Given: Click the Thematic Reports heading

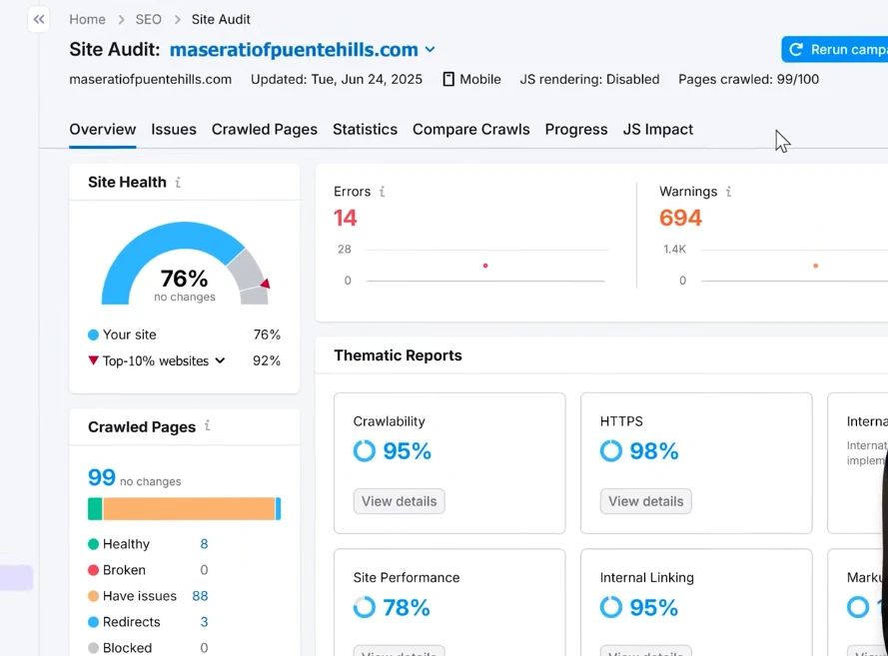Looking at the screenshot, I should coord(399,355).
